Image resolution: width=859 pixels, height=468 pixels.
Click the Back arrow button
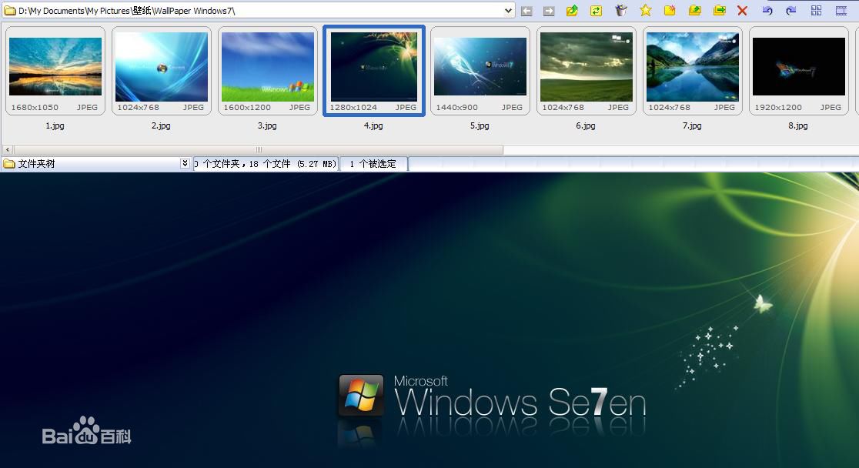(526, 11)
